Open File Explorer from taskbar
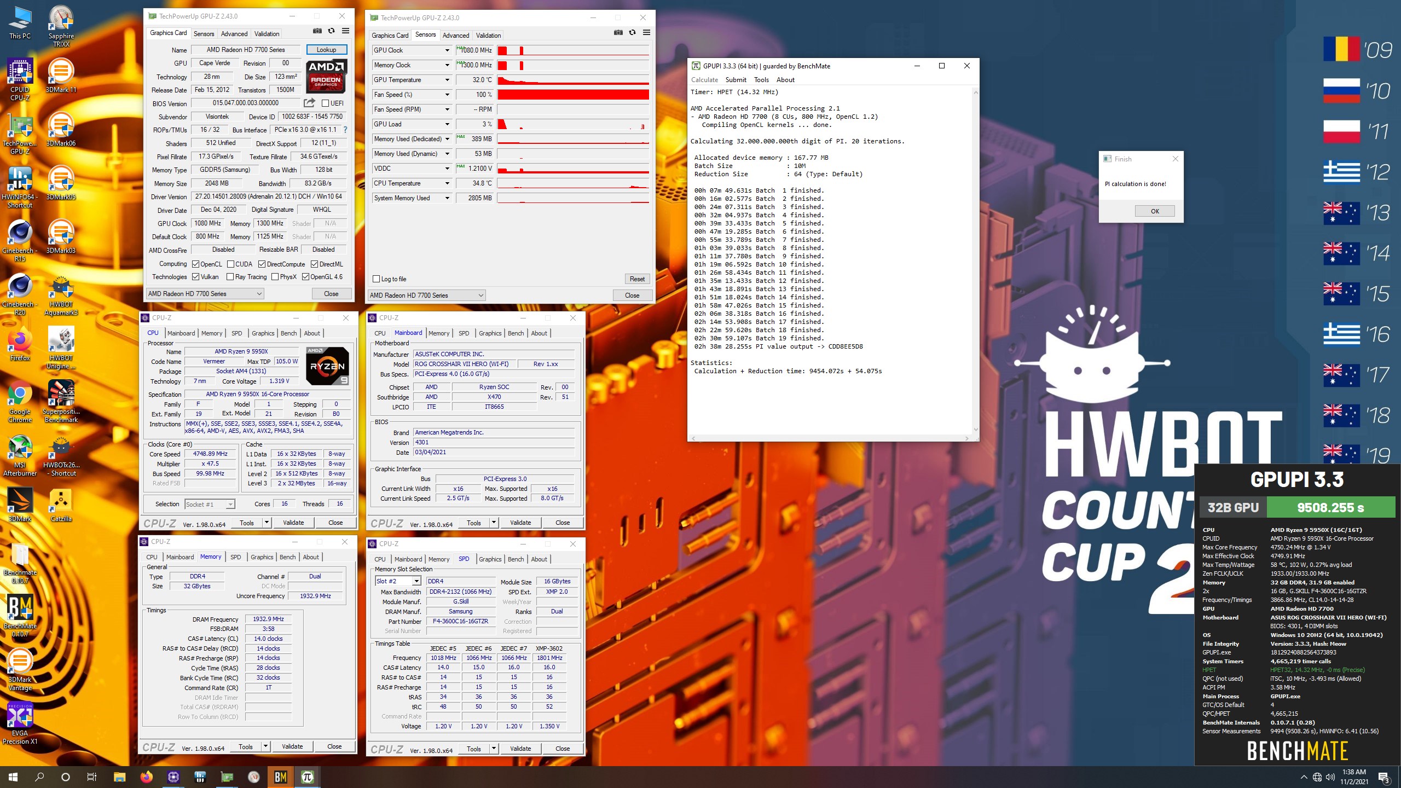The height and width of the screenshot is (788, 1401). pyautogui.click(x=119, y=777)
